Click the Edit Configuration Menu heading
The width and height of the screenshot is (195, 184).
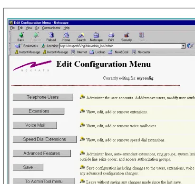[104, 64]
